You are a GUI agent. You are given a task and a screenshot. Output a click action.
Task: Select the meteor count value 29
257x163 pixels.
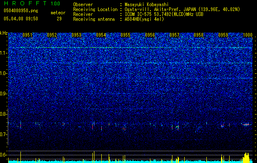[59, 19]
